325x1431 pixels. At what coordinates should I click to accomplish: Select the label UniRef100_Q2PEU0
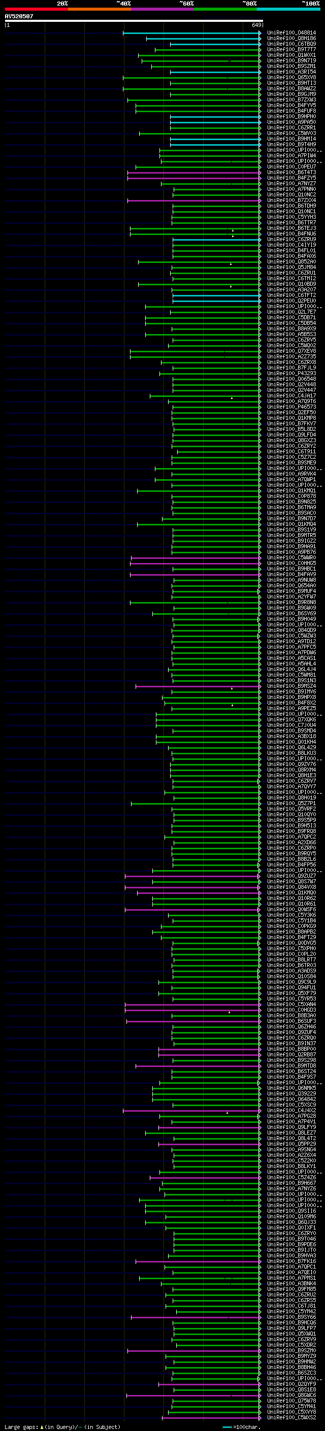(291, 301)
